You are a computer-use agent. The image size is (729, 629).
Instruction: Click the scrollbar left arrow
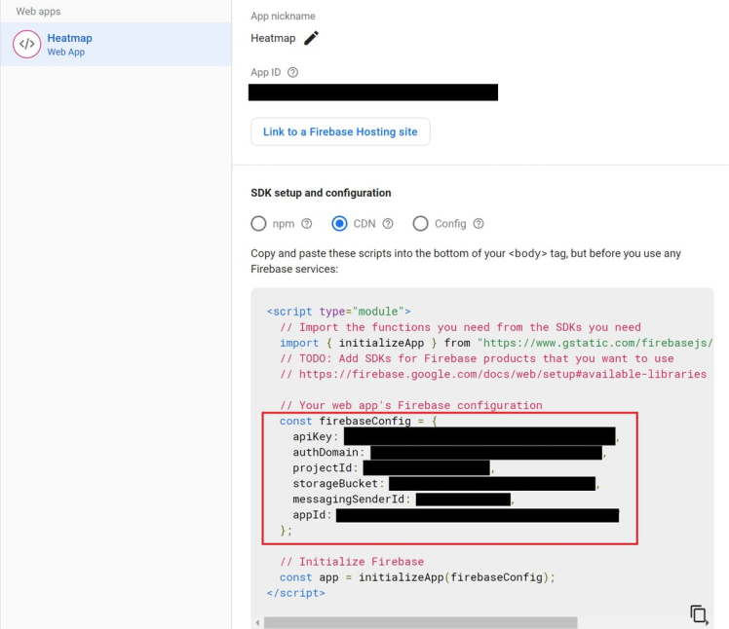click(x=257, y=622)
